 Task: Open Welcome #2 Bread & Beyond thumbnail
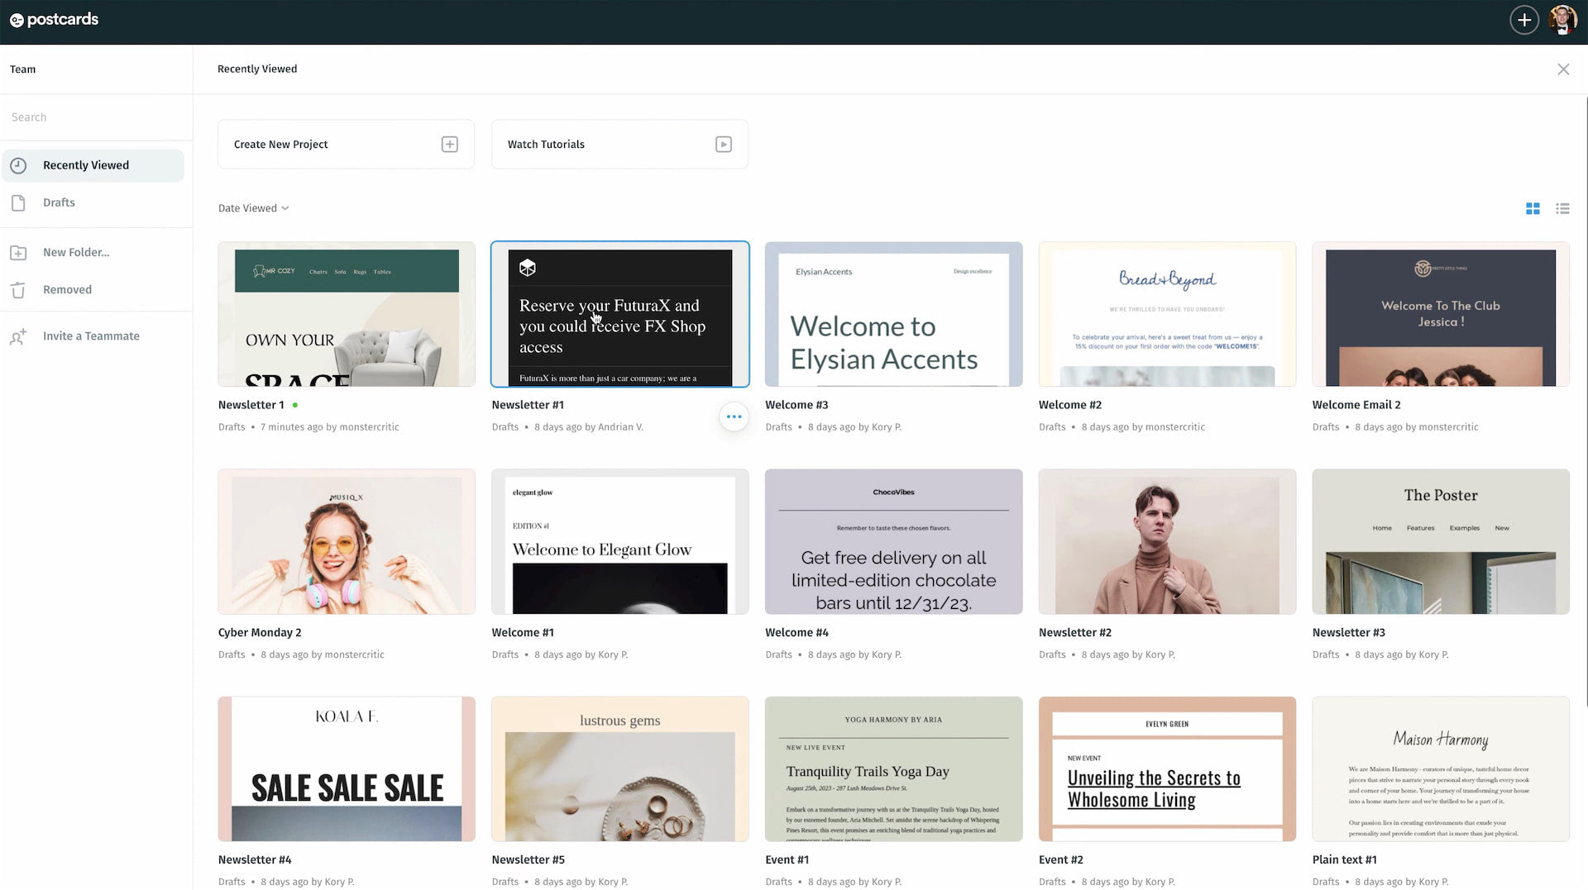1167,314
